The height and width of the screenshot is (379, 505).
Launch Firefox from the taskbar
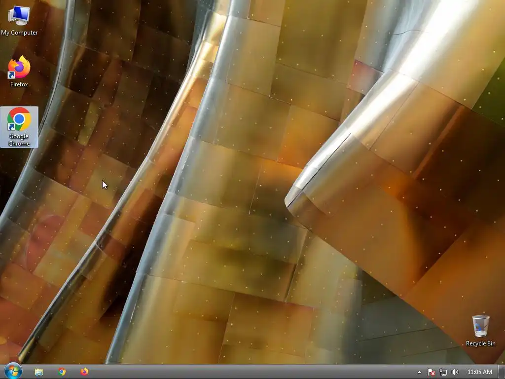pyautogui.click(x=85, y=372)
